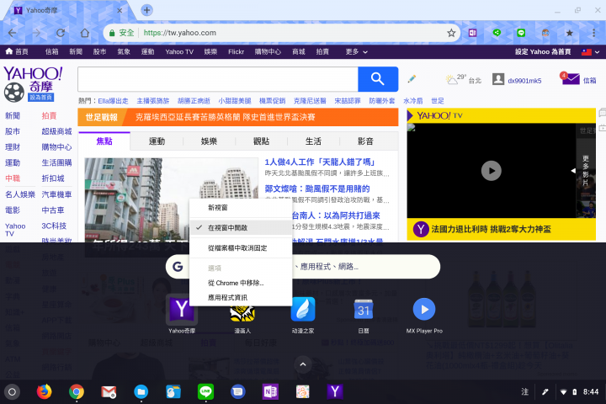Switch to the 生活 news tab

point(313,141)
